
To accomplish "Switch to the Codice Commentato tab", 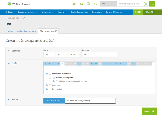I will 26,31.
